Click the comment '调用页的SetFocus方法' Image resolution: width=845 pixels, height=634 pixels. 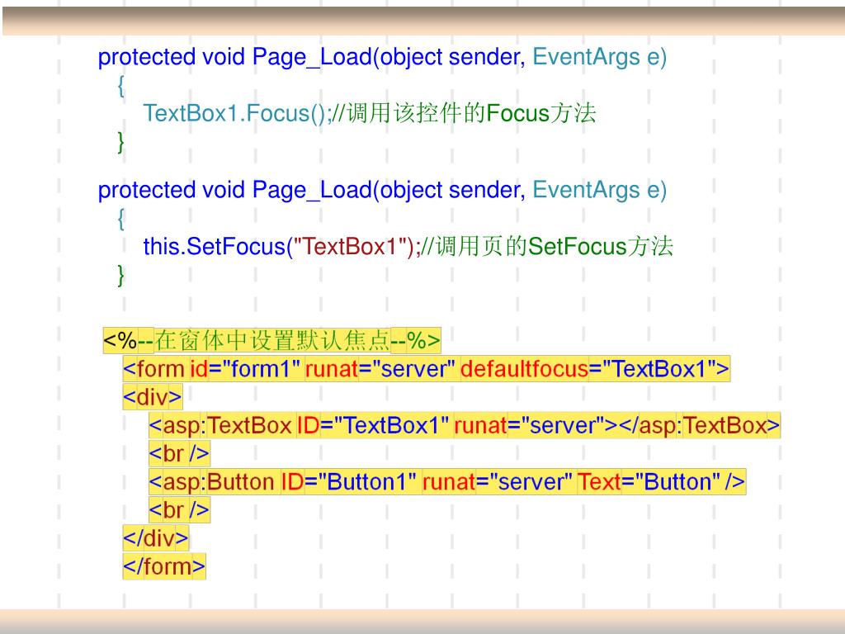pyautogui.click(x=554, y=247)
